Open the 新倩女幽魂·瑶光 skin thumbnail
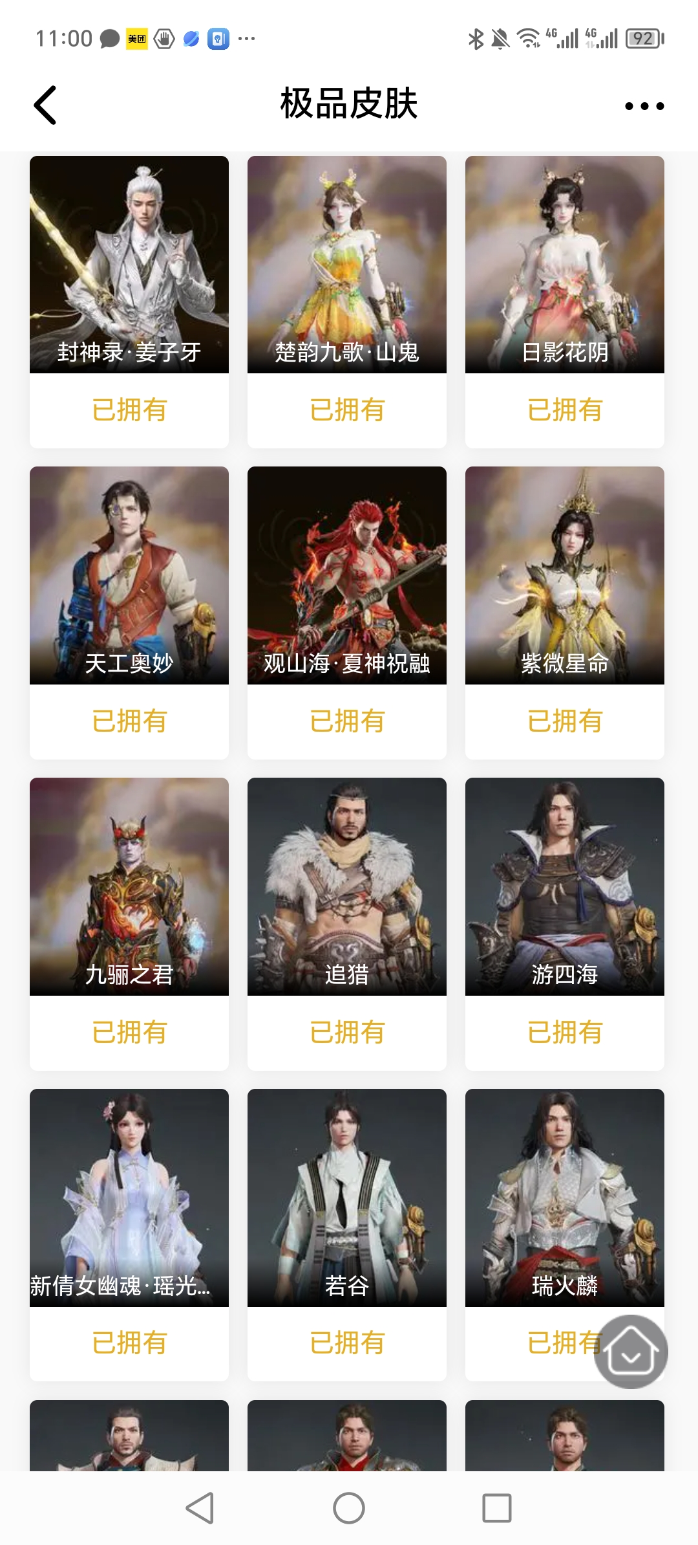The height and width of the screenshot is (1545, 698). tap(129, 1198)
